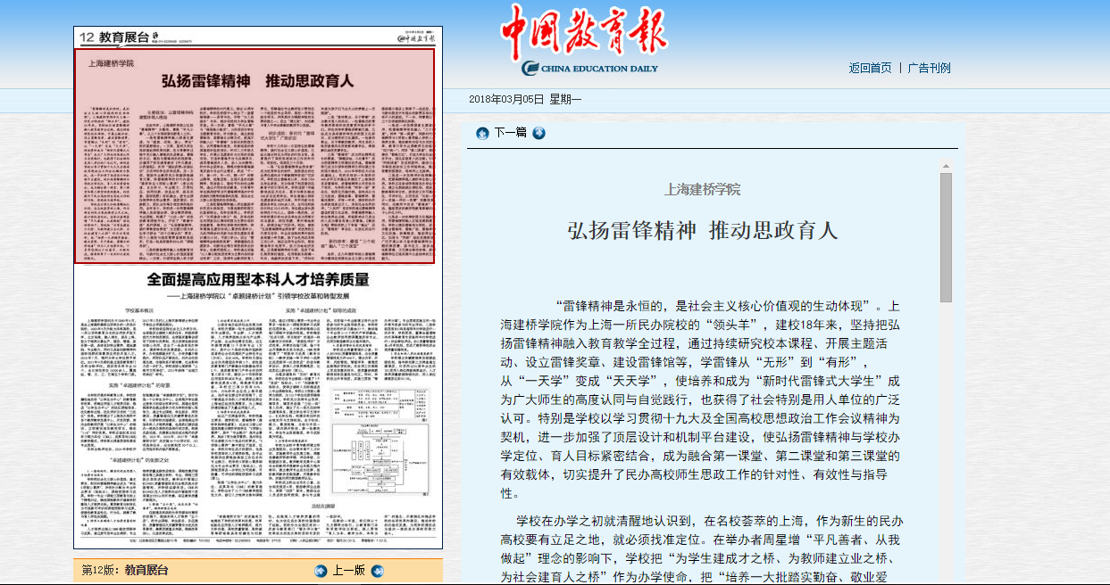Click the red 中国教育报 calligraphy logo
Viewport: 1110px width, 585px height.
582,31
